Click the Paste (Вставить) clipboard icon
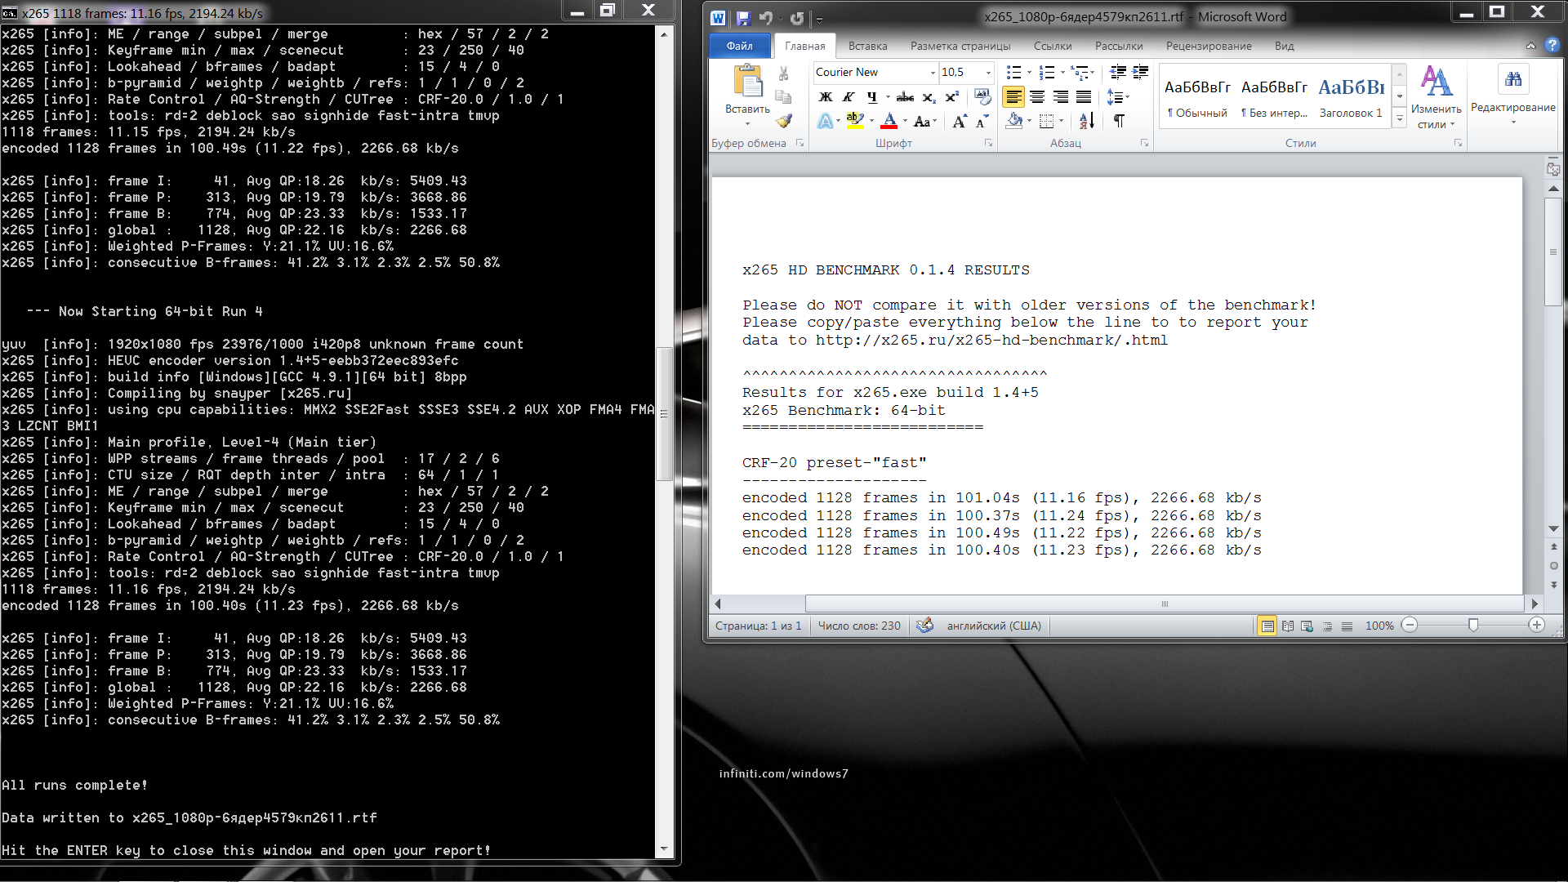The height and width of the screenshot is (882, 1568). (747, 82)
